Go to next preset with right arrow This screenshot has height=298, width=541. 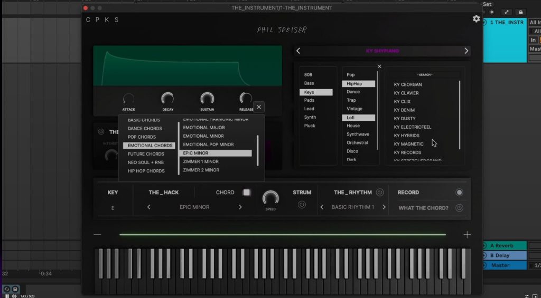tap(466, 51)
